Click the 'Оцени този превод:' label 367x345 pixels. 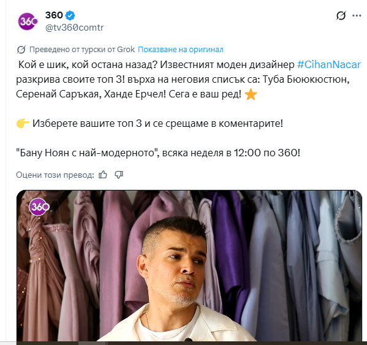point(55,175)
